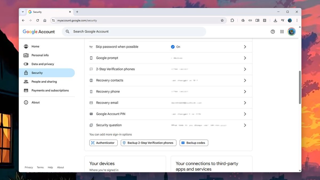Open the Google apps grid

coord(282,31)
